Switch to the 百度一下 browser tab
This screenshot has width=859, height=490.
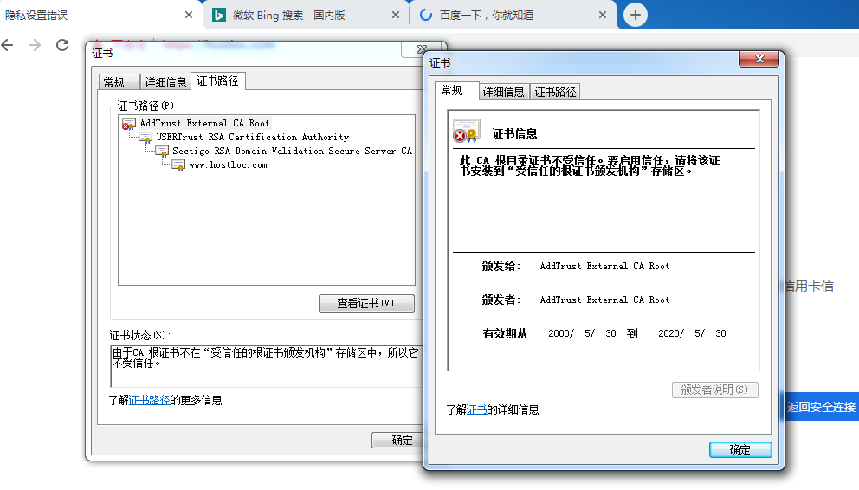point(511,15)
